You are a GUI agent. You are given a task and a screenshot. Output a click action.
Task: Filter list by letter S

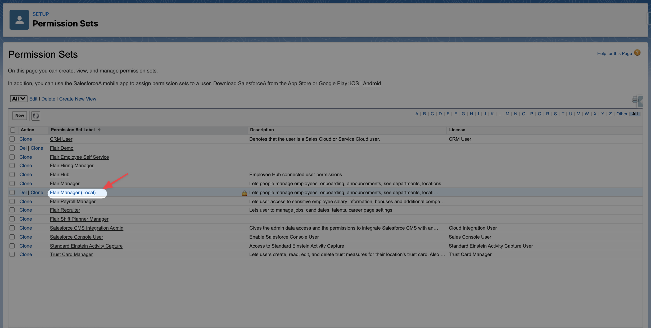(x=555, y=114)
